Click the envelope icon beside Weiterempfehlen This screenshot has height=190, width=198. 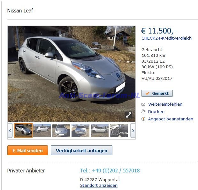pos(143,104)
